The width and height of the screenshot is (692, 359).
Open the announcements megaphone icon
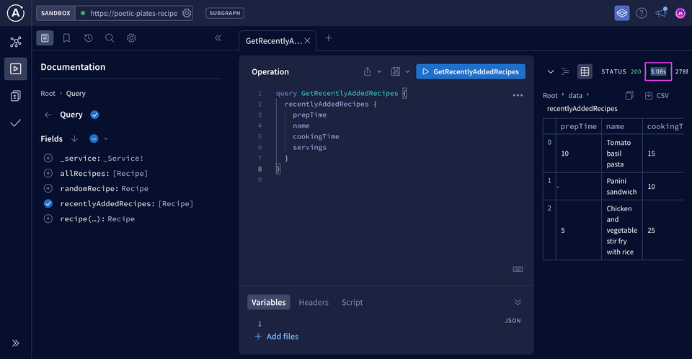pyautogui.click(x=661, y=12)
